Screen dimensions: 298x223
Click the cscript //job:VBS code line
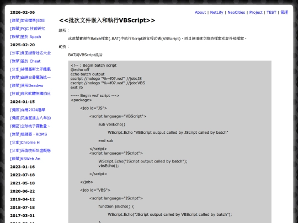(x=108, y=83)
